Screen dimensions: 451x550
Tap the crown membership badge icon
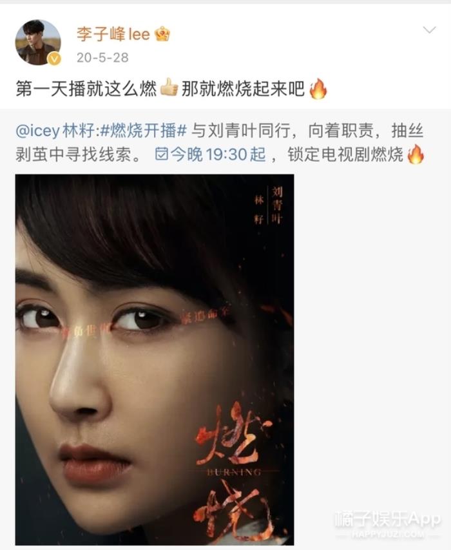[x=162, y=34]
